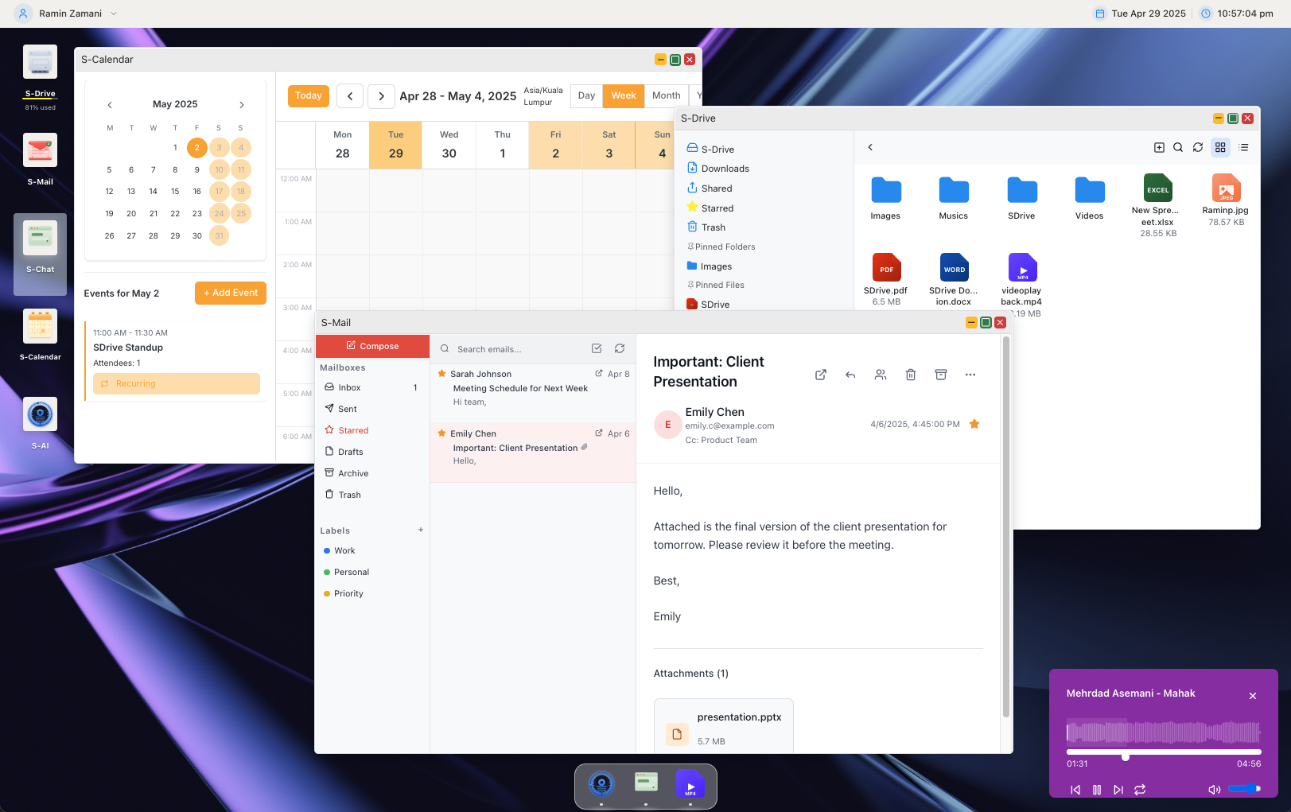
Task: Switch calendar to Month view
Action: [666, 95]
